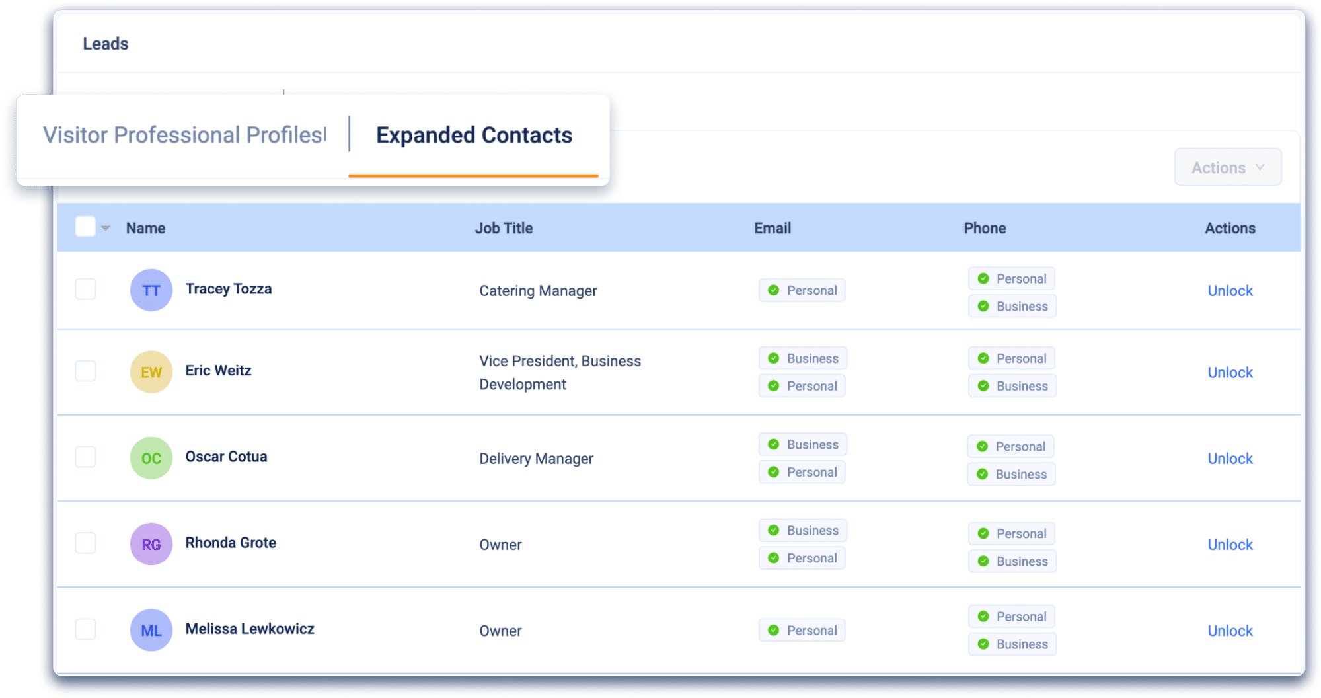
Task: Toggle the select-all checkbox in header
Action: coord(85,227)
